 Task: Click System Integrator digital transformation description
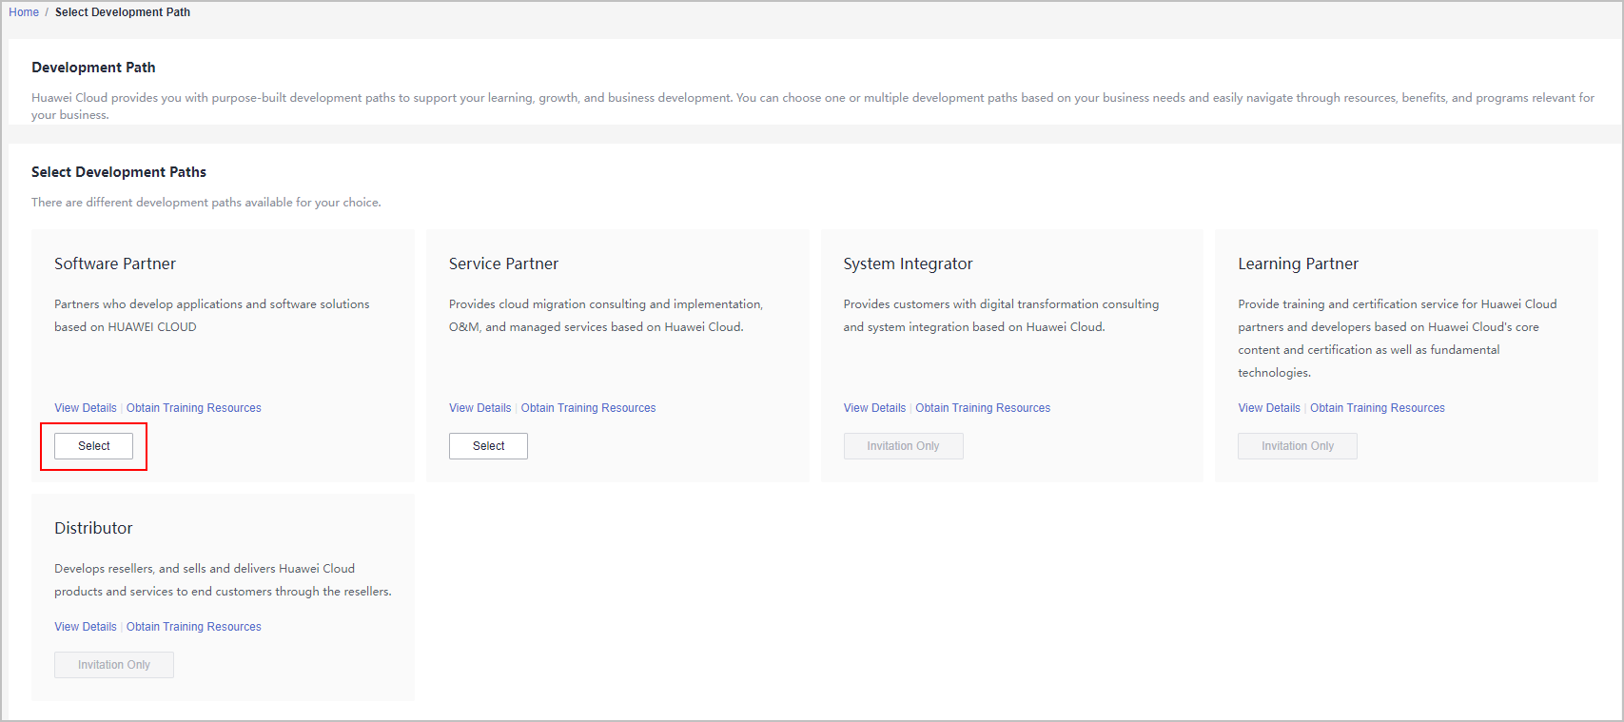pyautogui.click(x=1001, y=316)
